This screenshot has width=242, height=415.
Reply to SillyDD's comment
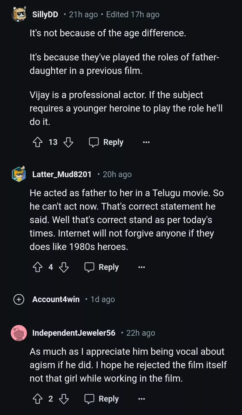pos(106,142)
